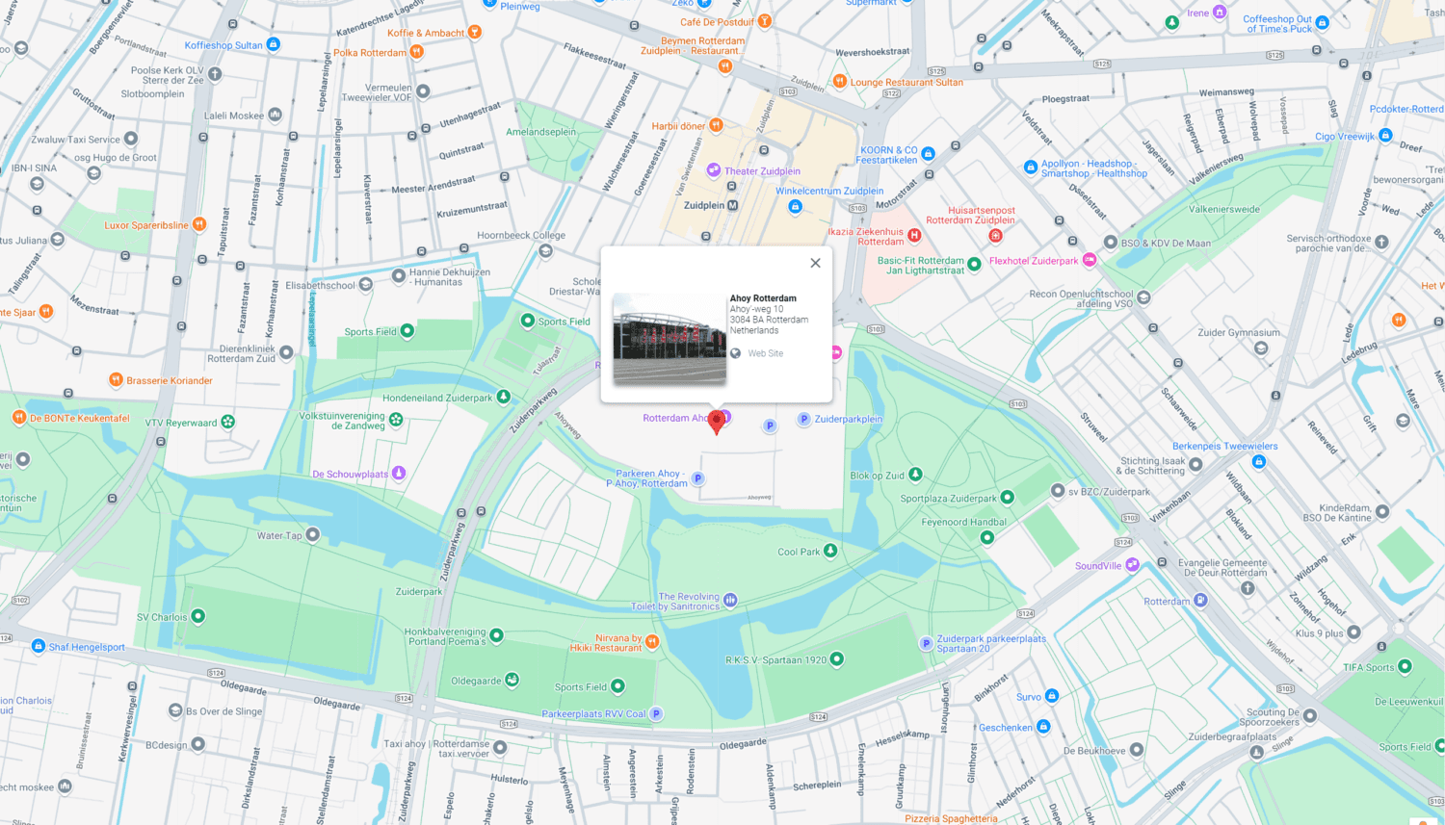Image resolution: width=1445 pixels, height=825 pixels.
Task: Click Hannie Dekhuijzen Humanitas icon
Action: (x=399, y=276)
